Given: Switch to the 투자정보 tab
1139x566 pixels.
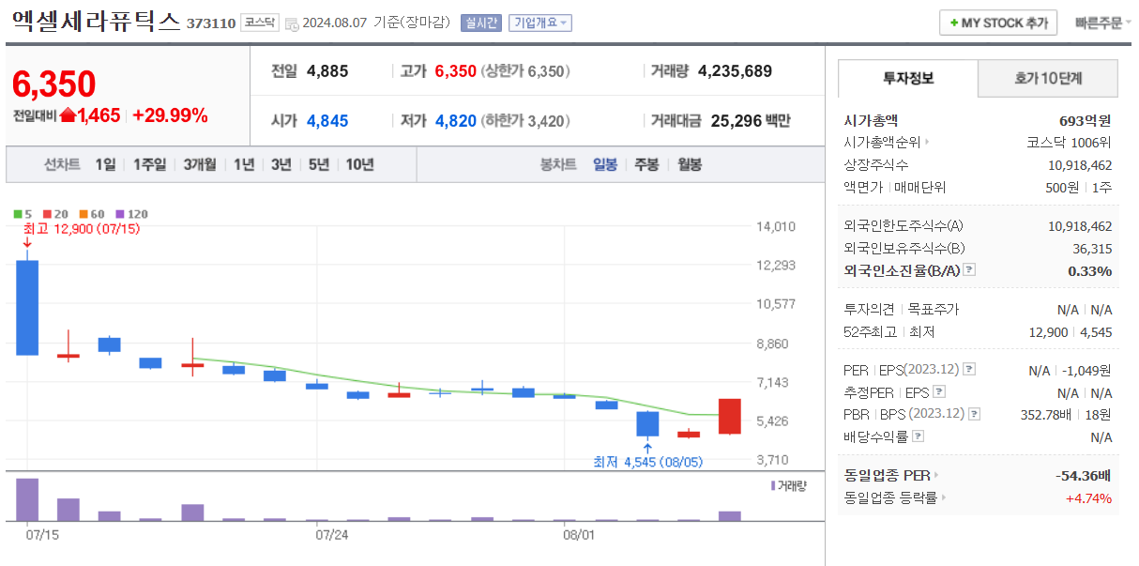Looking at the screenshot, I should tap(908, 79).
